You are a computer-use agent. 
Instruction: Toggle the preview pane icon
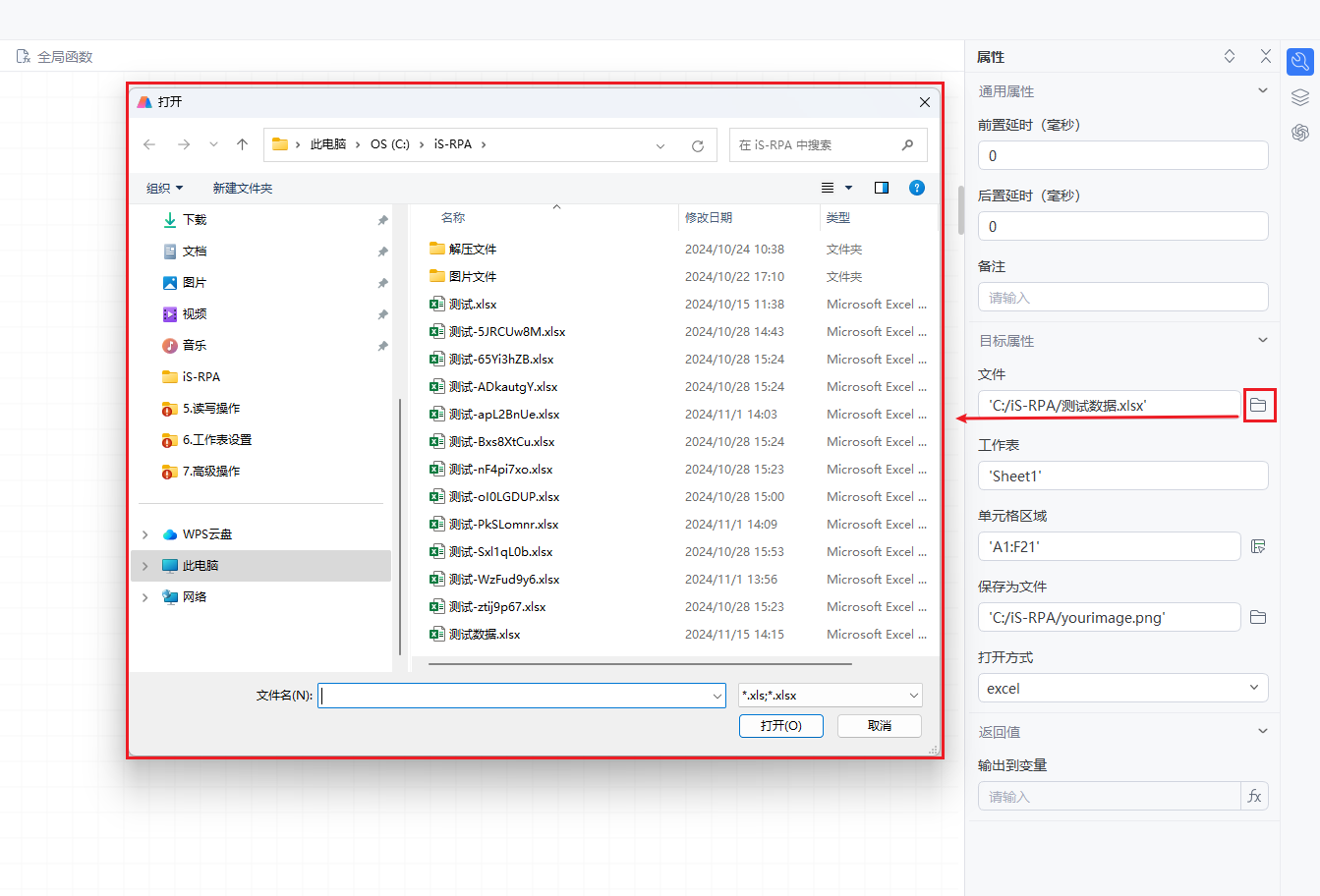[882, 188]
